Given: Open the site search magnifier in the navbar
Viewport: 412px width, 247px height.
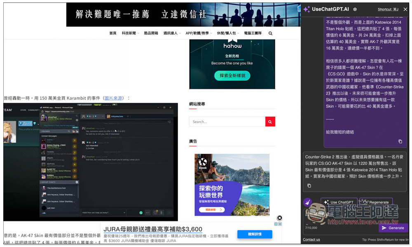Looking at the screenshot, I should (270, 33).
